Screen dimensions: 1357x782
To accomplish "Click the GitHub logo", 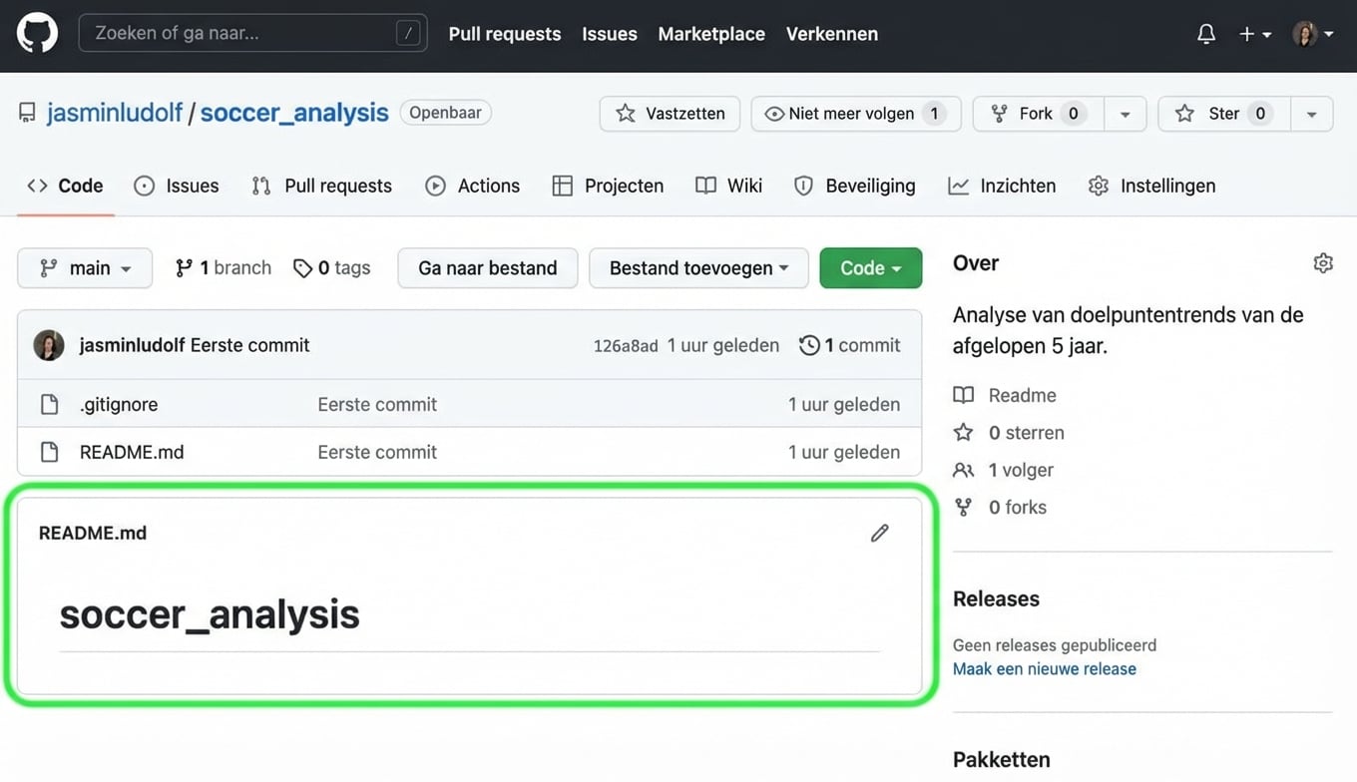I will [37, 32].
